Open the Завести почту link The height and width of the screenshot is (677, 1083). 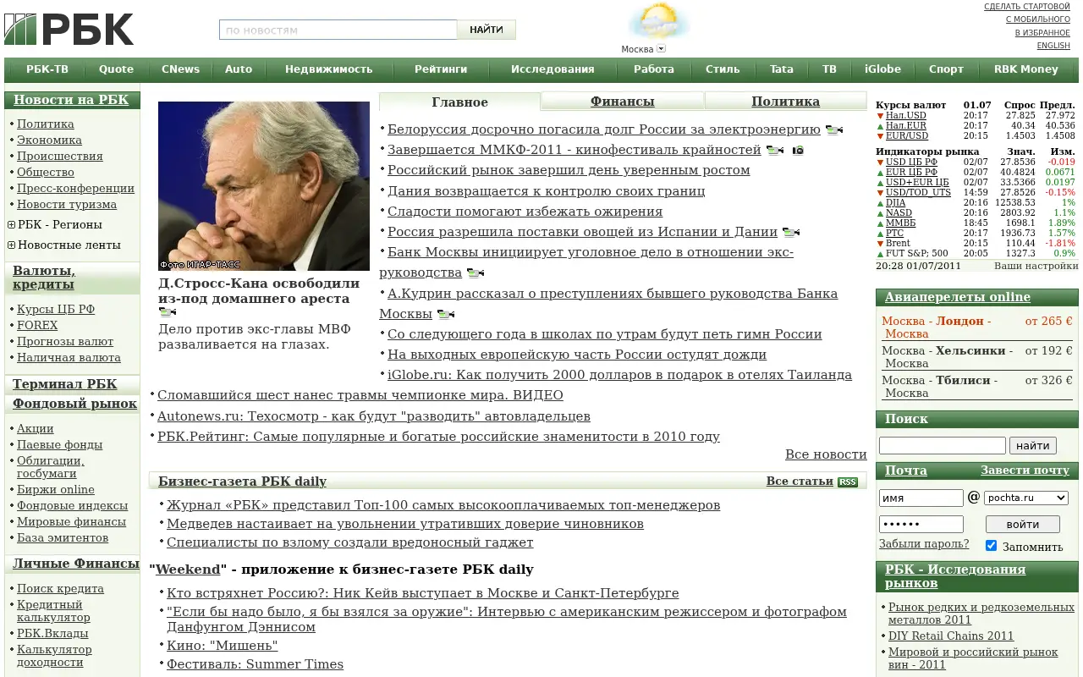tap(1025, 471)
